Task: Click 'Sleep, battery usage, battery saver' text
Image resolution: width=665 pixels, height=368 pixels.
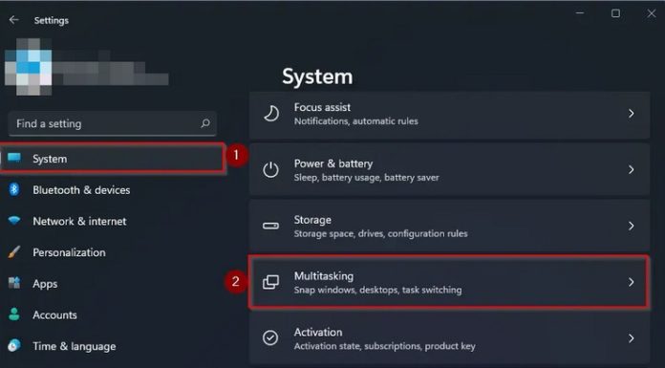Action: tap(367, 178)
